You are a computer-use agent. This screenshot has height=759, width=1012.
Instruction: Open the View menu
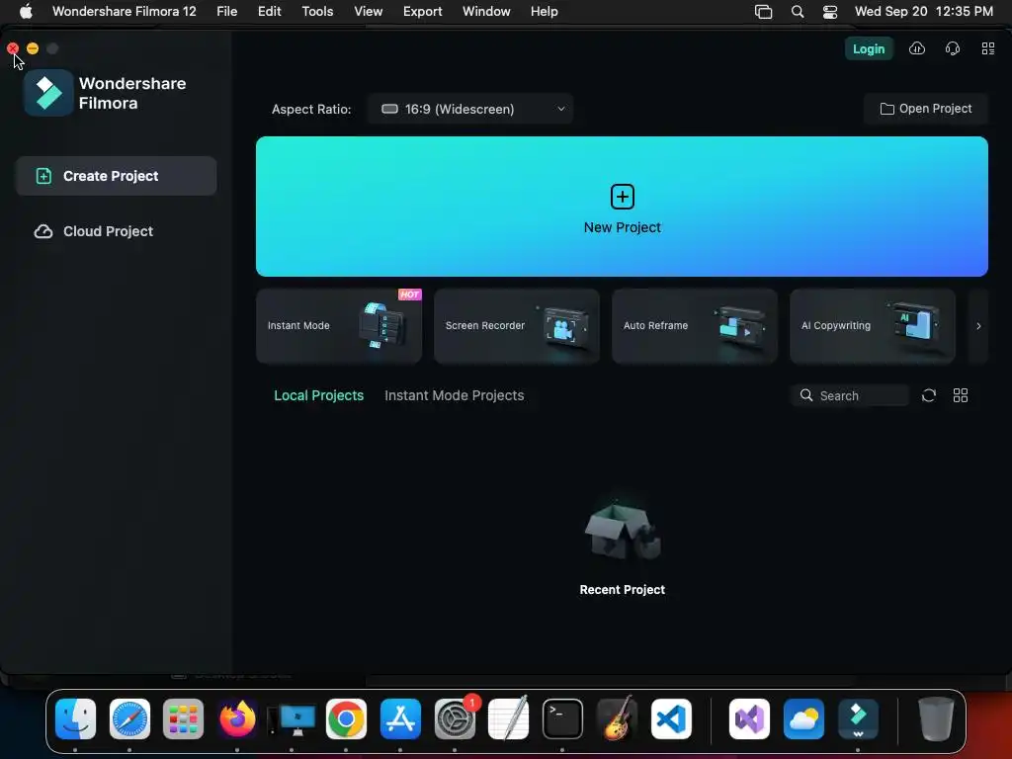click(x=368, y=12)
